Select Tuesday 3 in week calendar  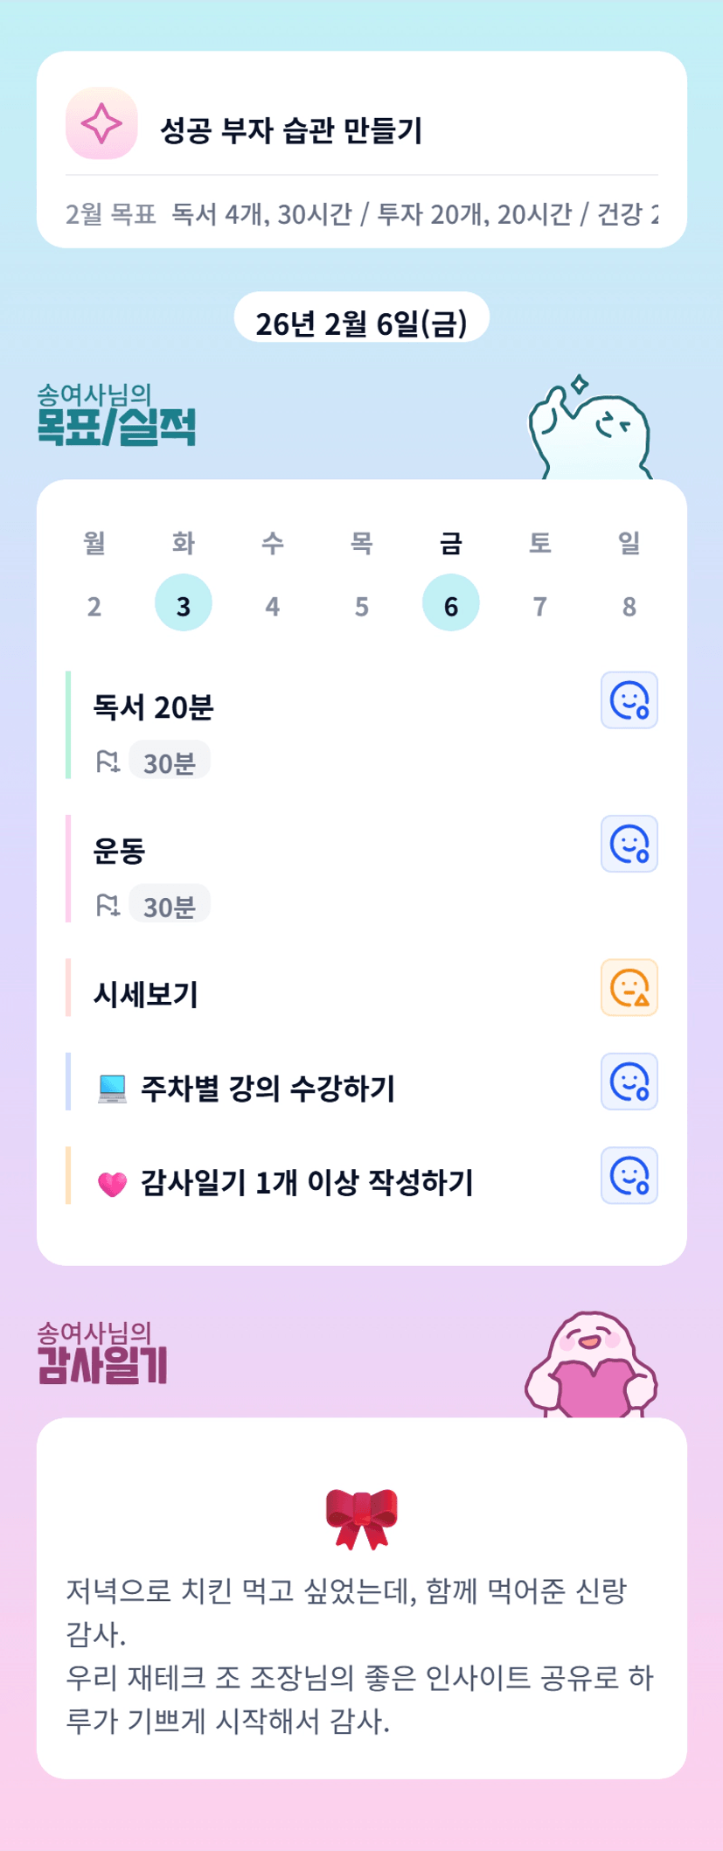pyautogui.click(x=183, y=604)
